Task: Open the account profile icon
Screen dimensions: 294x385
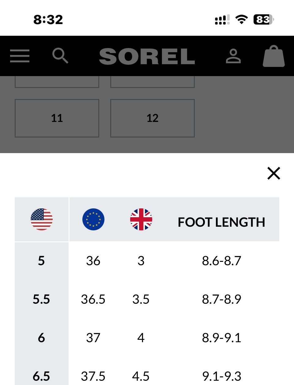Action: tap(233, 56)
